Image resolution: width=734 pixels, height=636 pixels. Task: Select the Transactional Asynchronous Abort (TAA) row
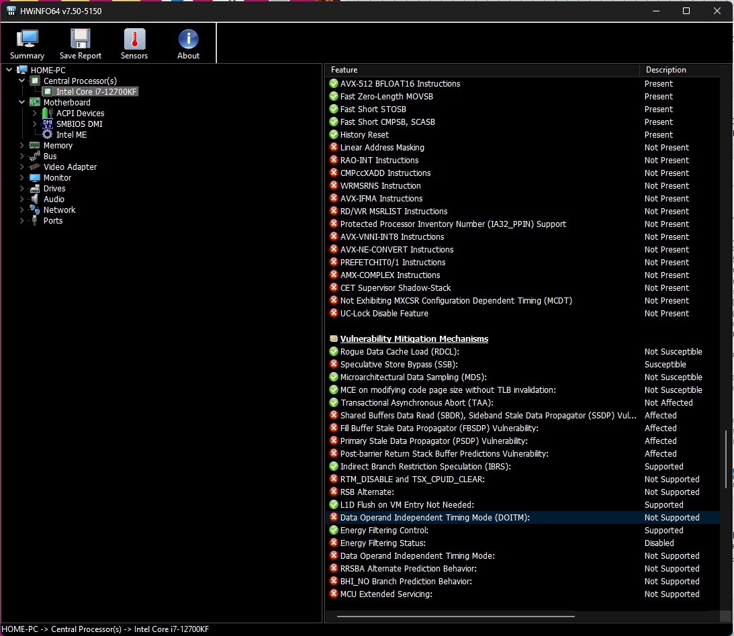click(523, 402)
